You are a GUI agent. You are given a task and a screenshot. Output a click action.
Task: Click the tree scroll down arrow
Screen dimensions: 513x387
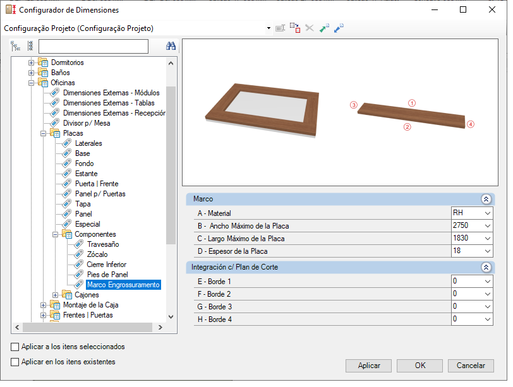coord(171,317)
